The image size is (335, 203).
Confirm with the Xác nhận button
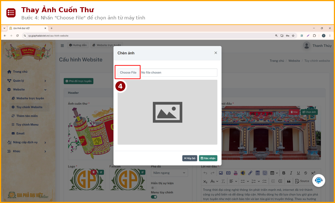pyautogui.click(x=208, y=158)
